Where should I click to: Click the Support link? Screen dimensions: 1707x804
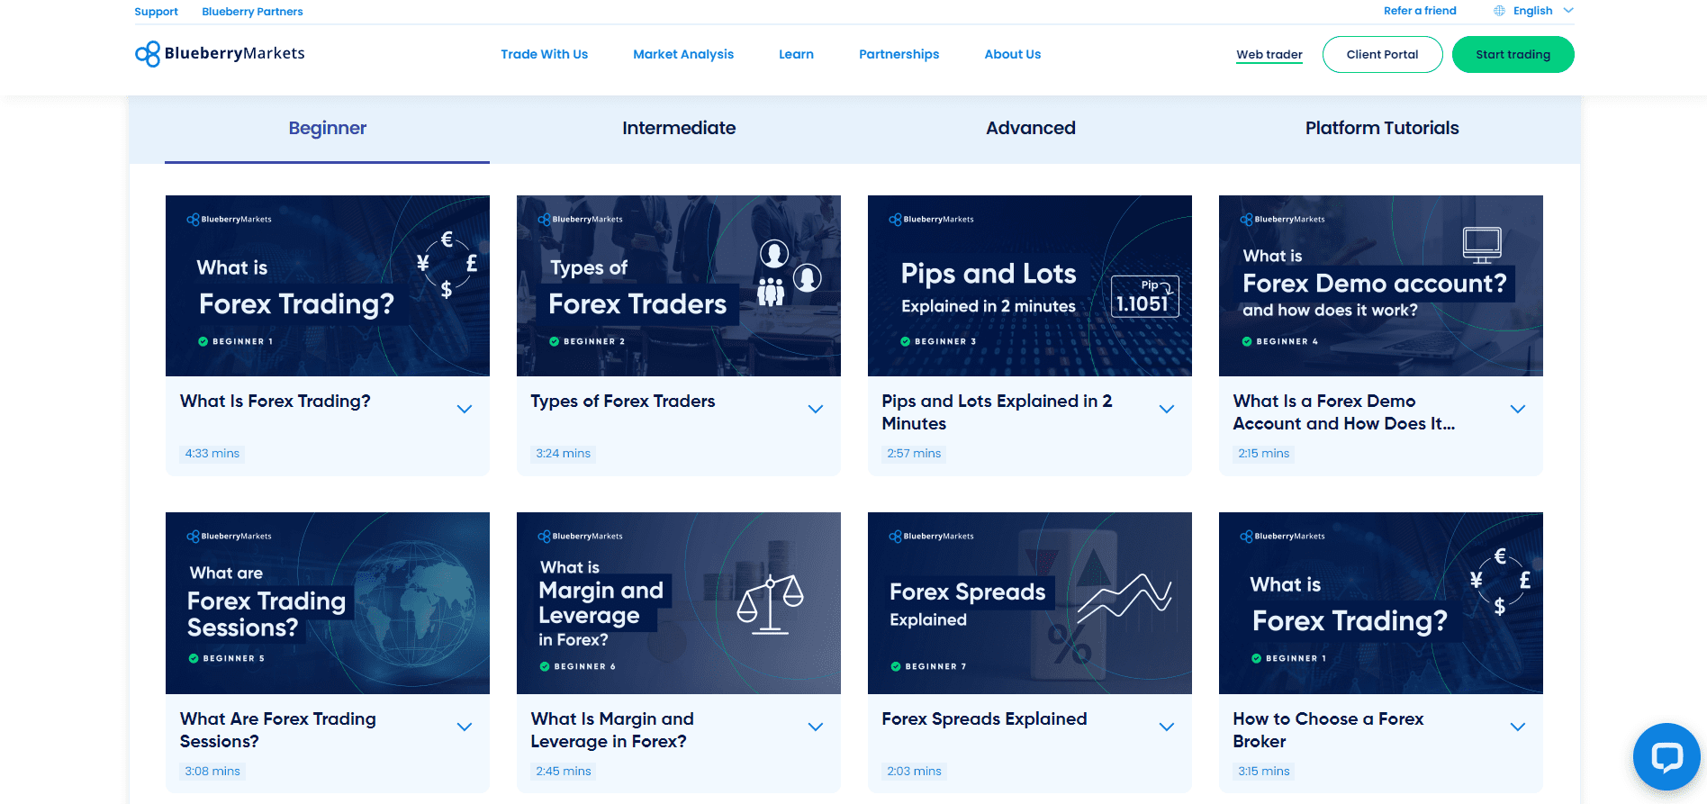point(156,12)
